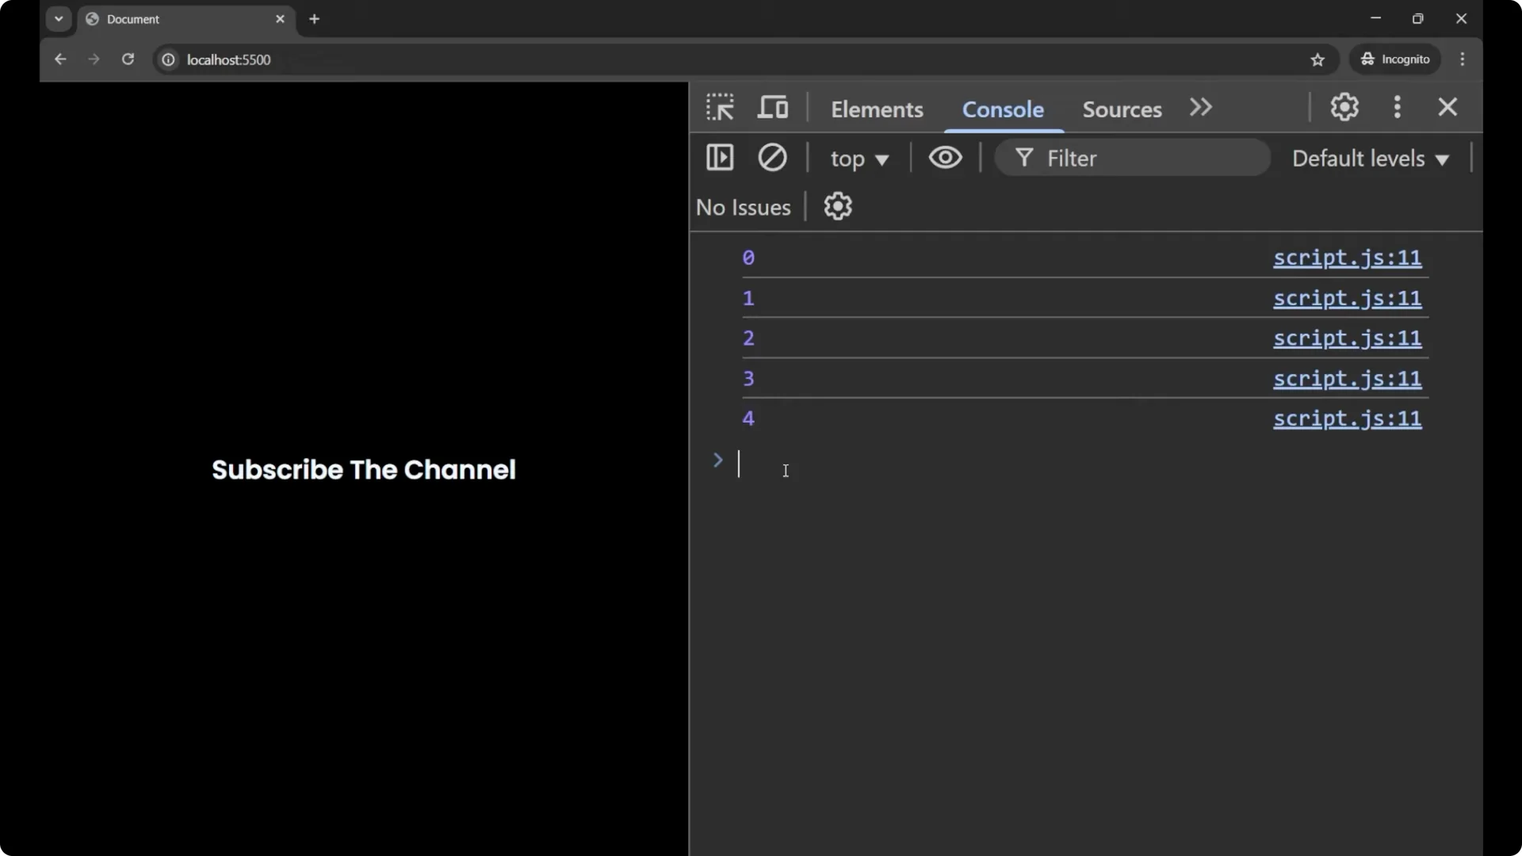Click the console Filter input field
The width and height of the screenshot is (1522, 856).
(x=1134, y=158)
